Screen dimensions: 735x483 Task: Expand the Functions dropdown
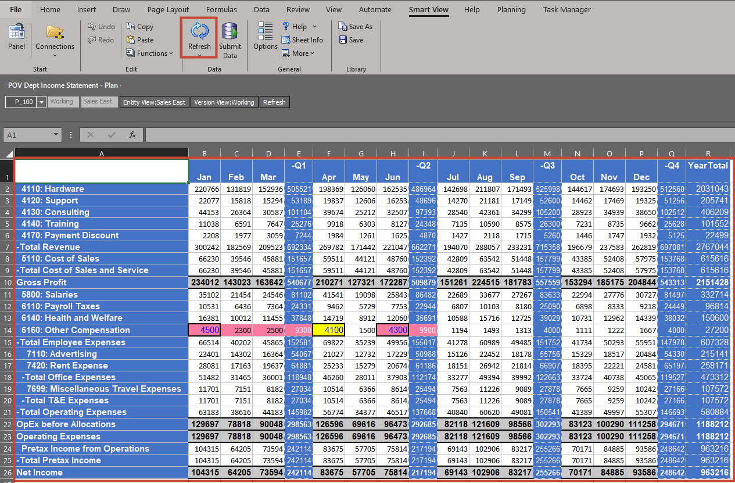click(171, 53)
